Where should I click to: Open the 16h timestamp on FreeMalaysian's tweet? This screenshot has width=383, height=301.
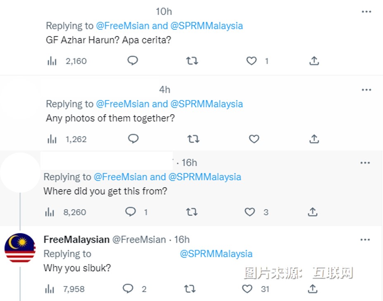click(182, 239)
